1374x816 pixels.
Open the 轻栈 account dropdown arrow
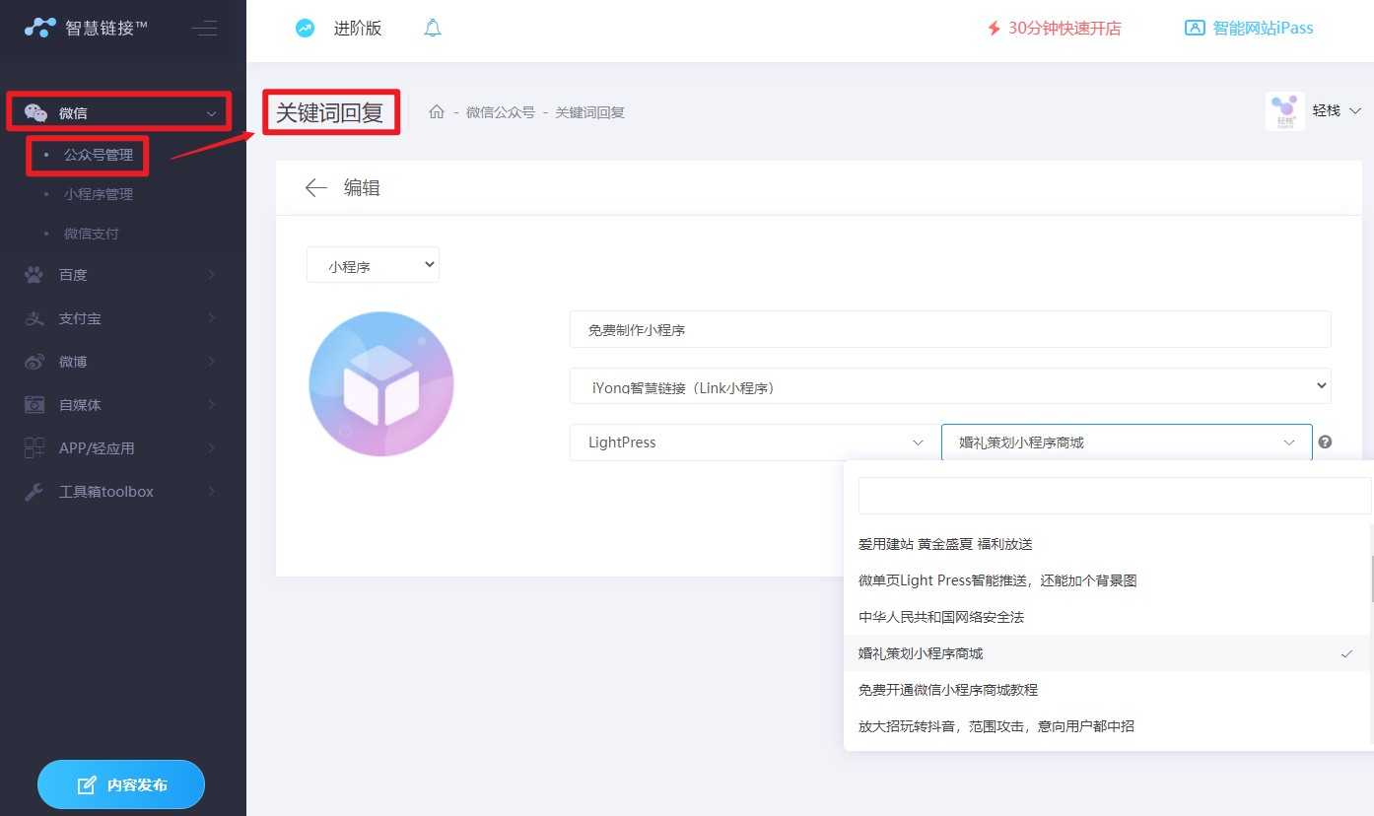pos(1355,111)
